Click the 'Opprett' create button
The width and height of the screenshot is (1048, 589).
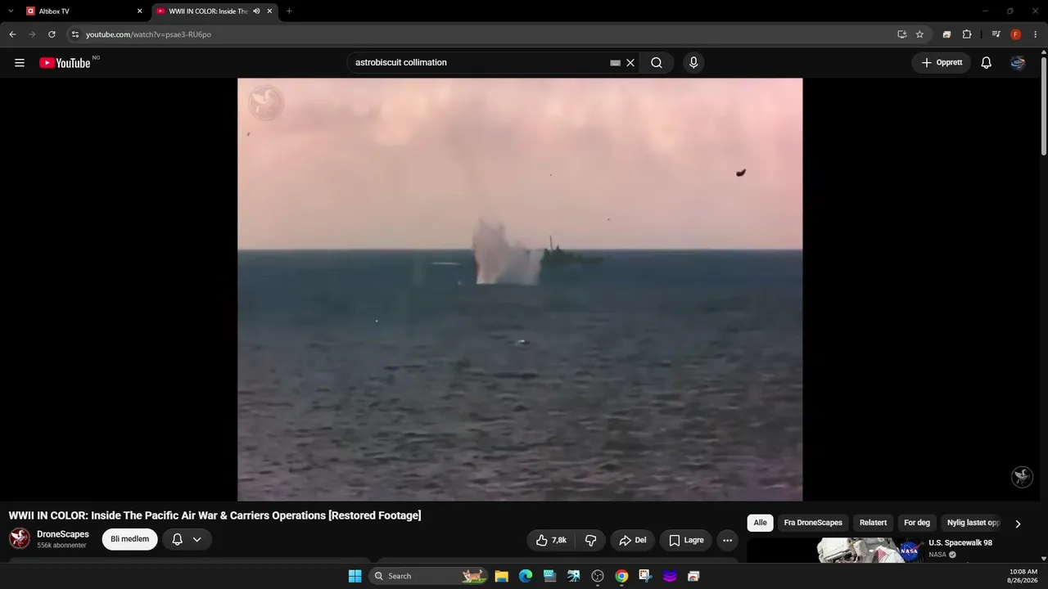coord(942,63)
